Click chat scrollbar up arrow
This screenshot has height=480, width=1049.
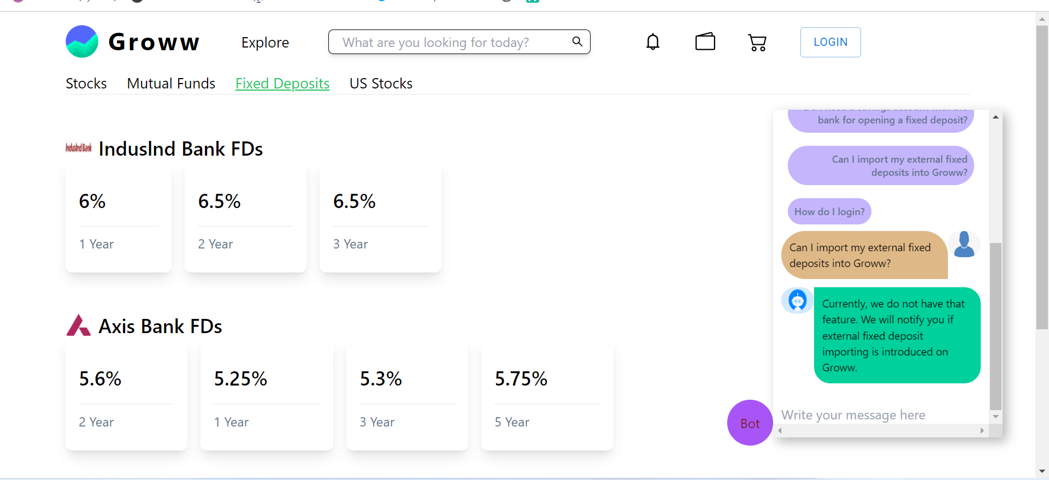tap(995, 117)
